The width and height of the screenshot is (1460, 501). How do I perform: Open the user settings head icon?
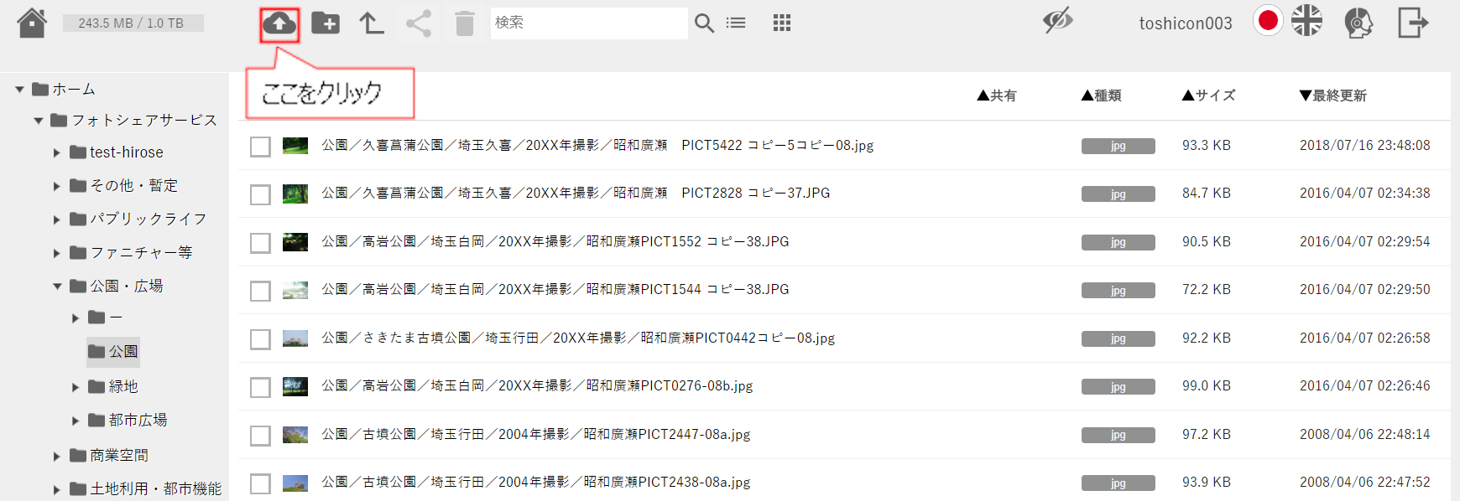(x=1358, y=23)
